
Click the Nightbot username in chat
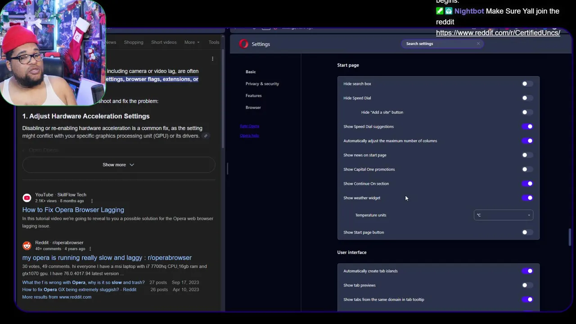click(469, 11)
